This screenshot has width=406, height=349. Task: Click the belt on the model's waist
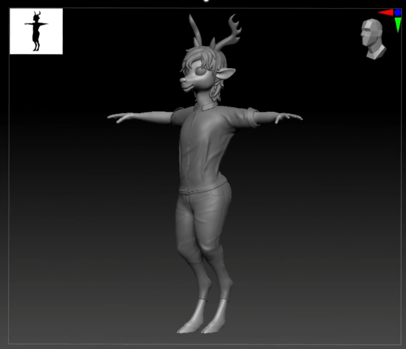coord(203,189)
